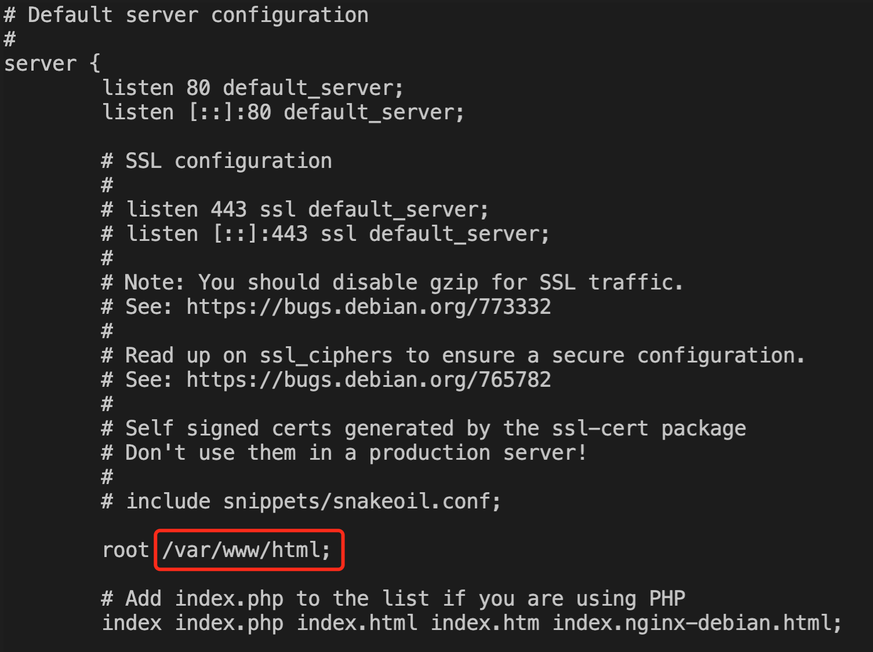Image resolution: width=873 pixels, height=652 pixels.
Task: Click index.php in the index directive
Action: (x=229, y=623)
